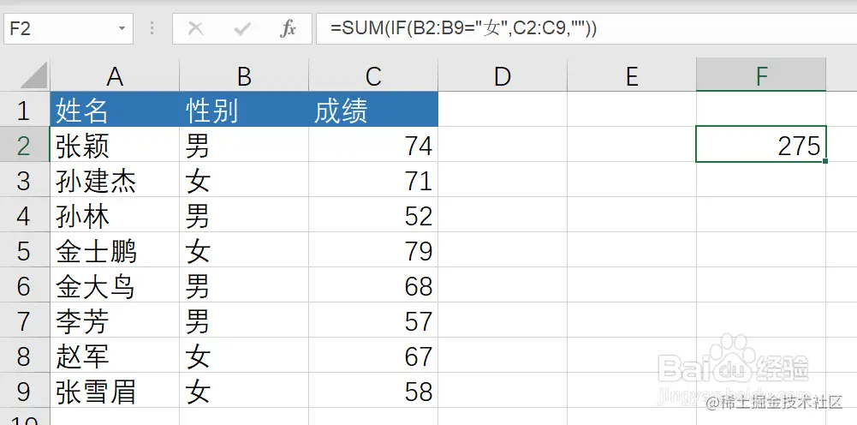
Task: Click the Enter checkmark icon in formula bar
Action: 241,29
